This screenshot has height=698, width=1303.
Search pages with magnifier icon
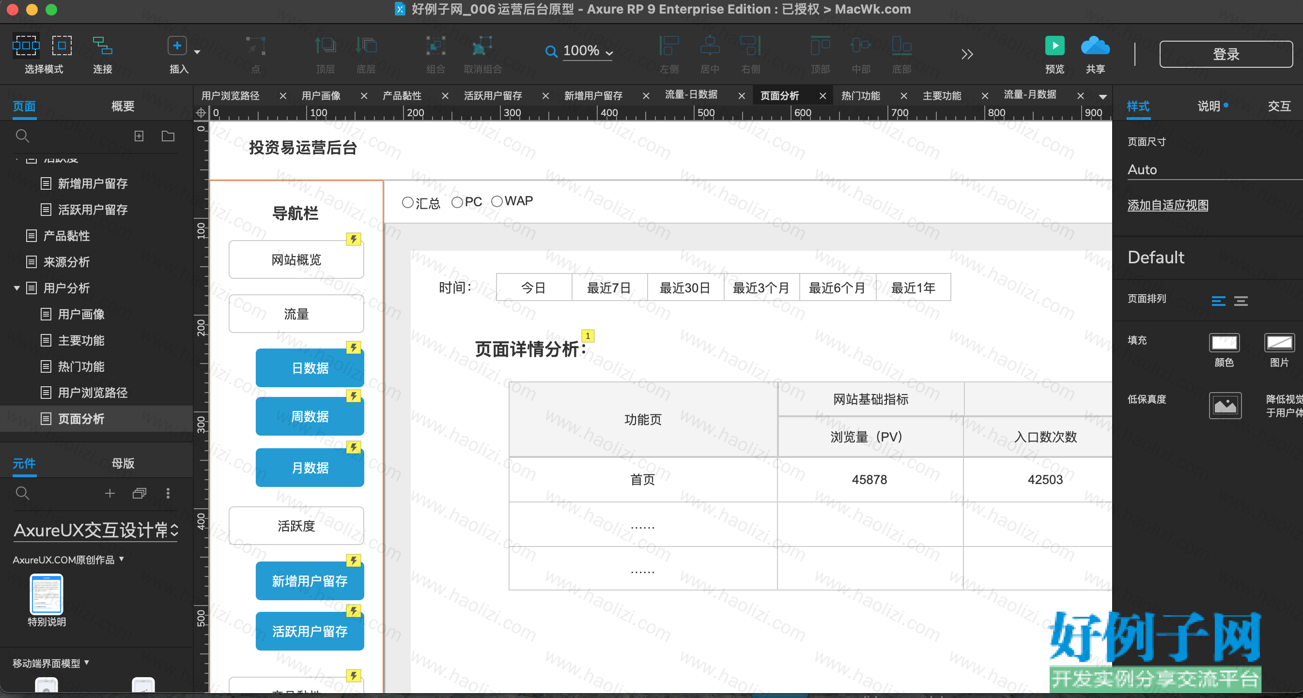pyautogui.click(x=22, y=136)
